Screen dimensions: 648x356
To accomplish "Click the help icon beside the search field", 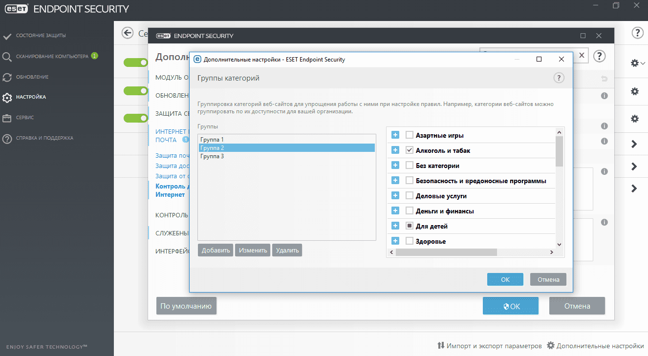I will coord(600,56).
